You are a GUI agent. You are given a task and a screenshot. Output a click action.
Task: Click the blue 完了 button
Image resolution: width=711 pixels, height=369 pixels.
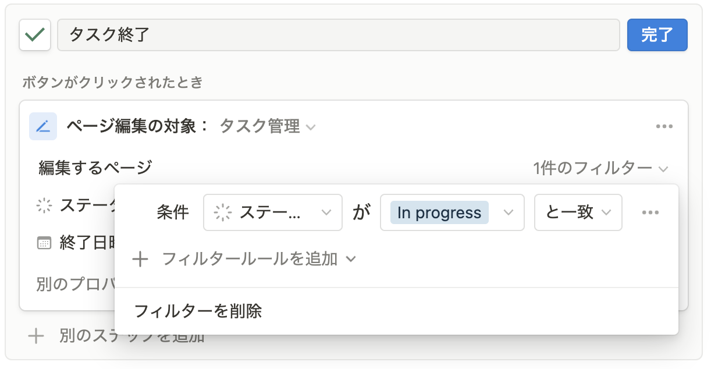pos(657,35)
